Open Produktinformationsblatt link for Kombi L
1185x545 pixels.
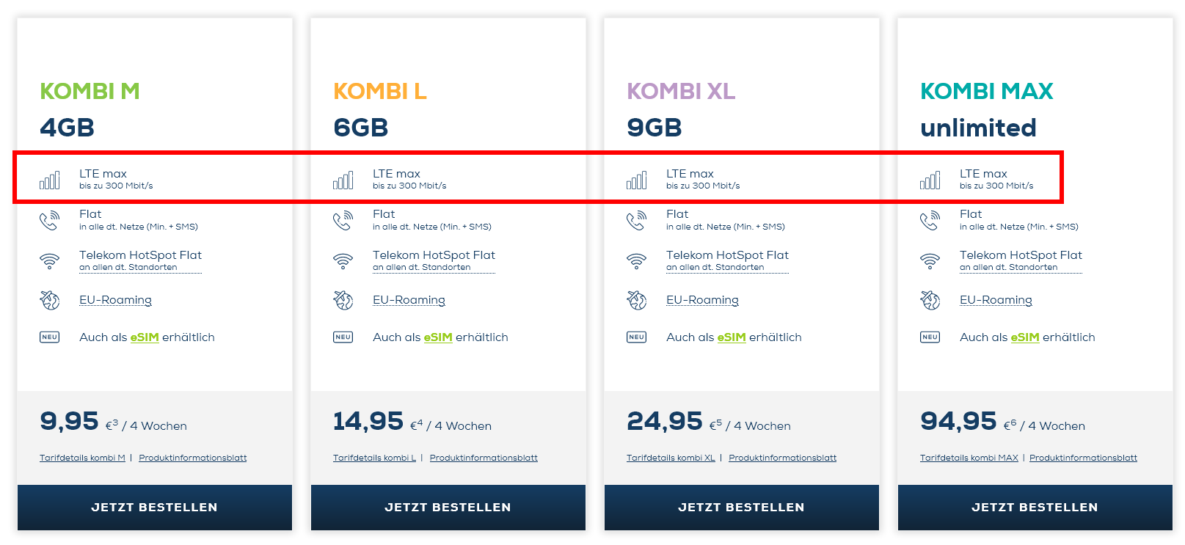pos(484,458)
